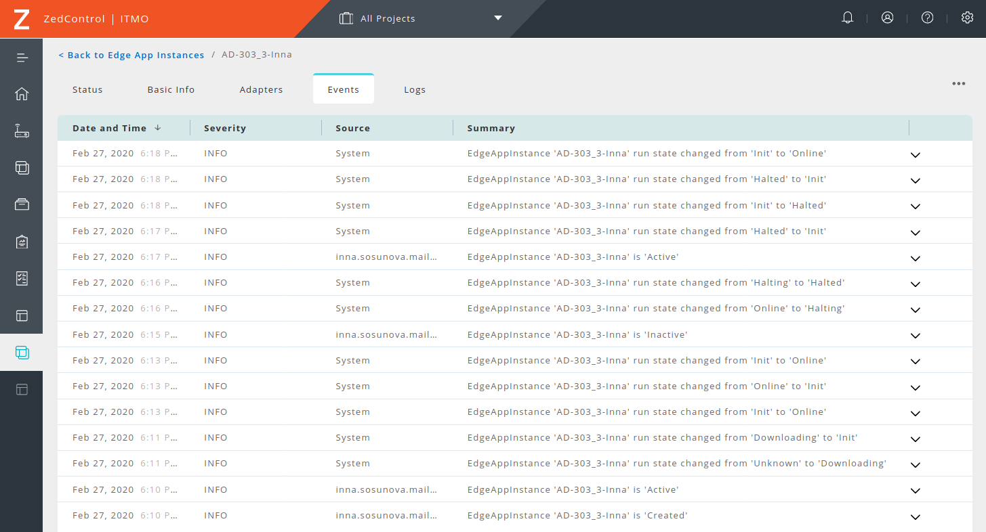Open the Adapters tab
The width and height of the screenshot is (986, 532).
click(x=261, y=89)
